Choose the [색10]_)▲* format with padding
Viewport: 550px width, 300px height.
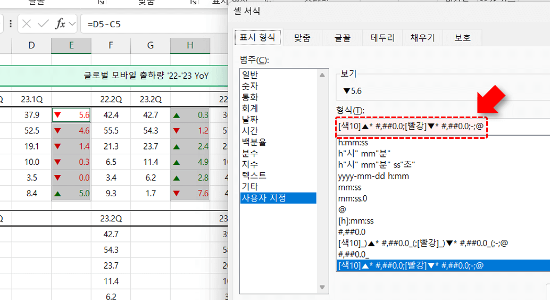point(443,243)
